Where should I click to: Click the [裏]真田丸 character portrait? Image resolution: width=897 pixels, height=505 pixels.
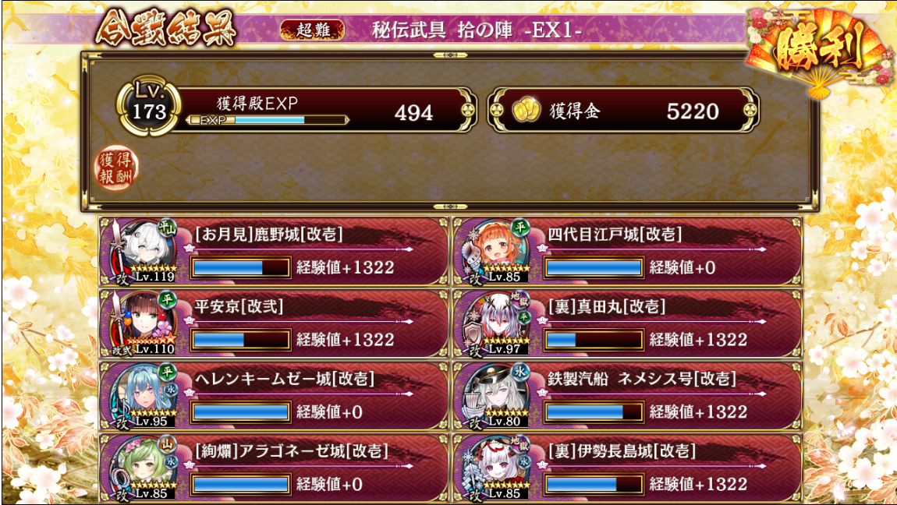pyautogui.click(x=496, y=323)
